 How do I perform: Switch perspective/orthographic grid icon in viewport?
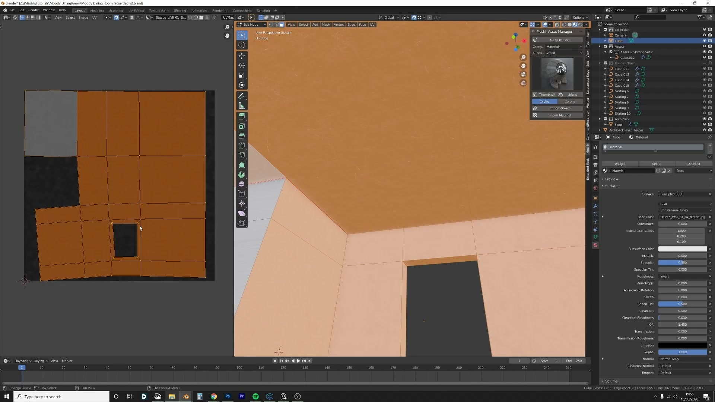pyautogui.click(x=523, y=83)
